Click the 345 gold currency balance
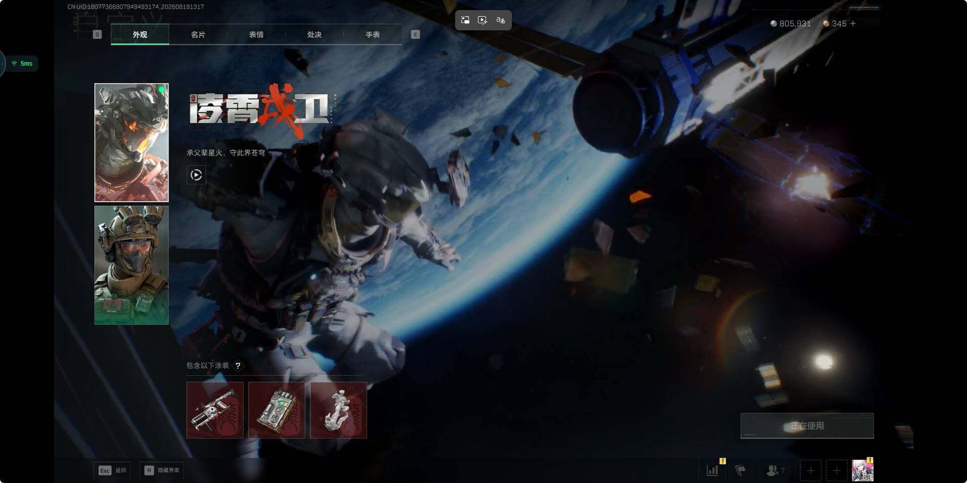 coord(834,24)
